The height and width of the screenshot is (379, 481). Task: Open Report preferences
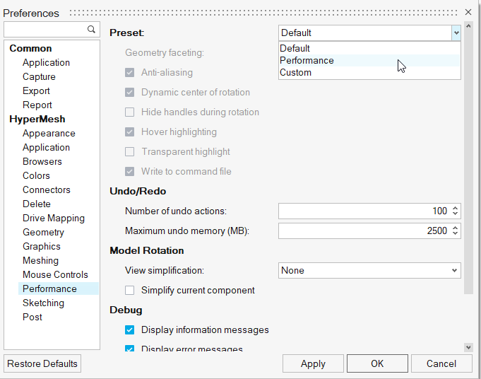coord(37,105)
